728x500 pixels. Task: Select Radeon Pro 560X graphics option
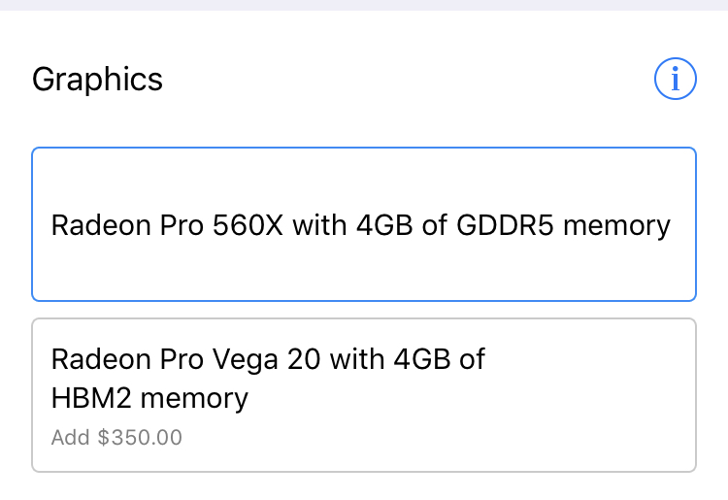[364, 224]
